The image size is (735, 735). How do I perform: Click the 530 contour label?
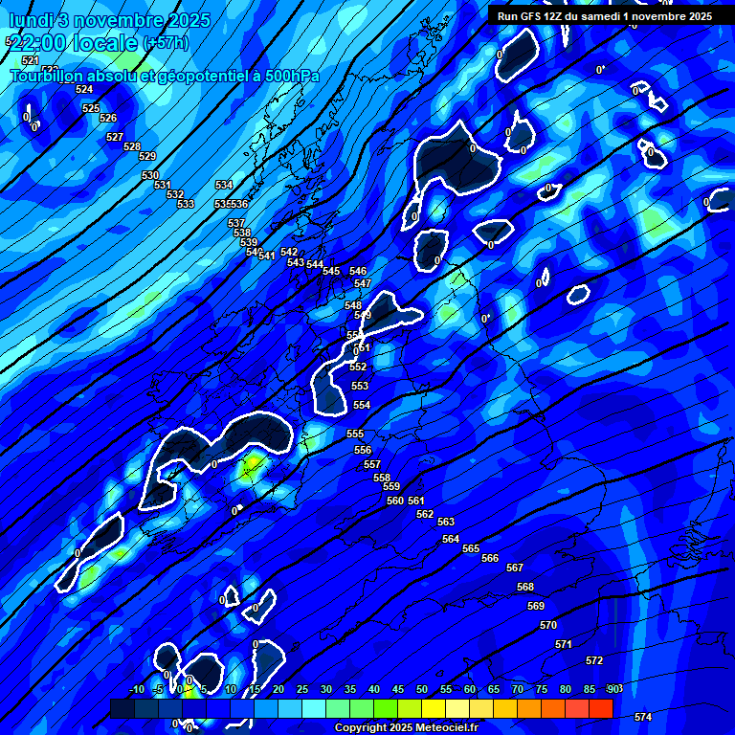click(x=150, y=175)
